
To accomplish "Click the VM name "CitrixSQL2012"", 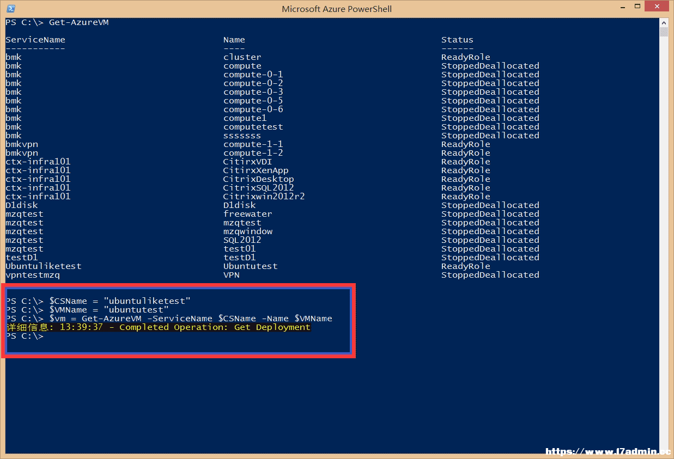I will click(259, 188).
